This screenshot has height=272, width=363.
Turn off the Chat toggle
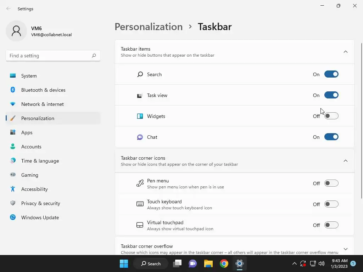tap(331, 137)
